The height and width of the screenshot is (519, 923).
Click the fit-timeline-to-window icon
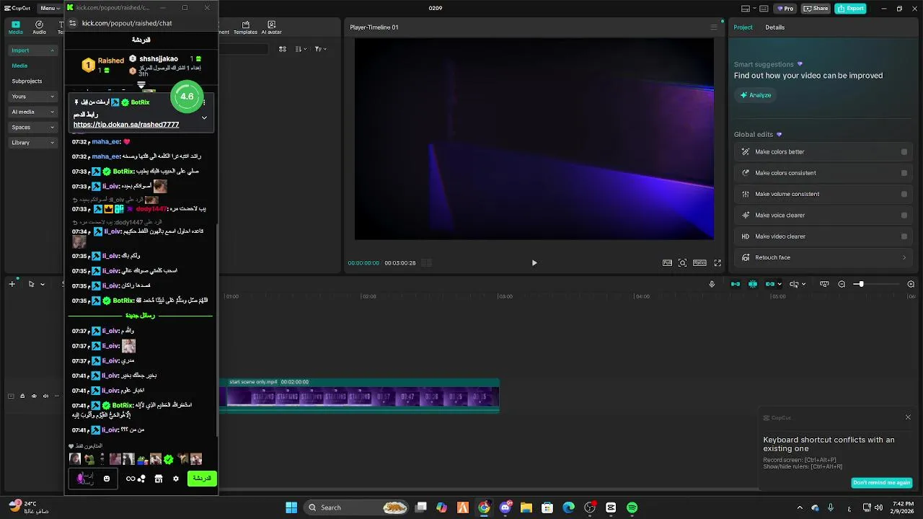(824, 284)
